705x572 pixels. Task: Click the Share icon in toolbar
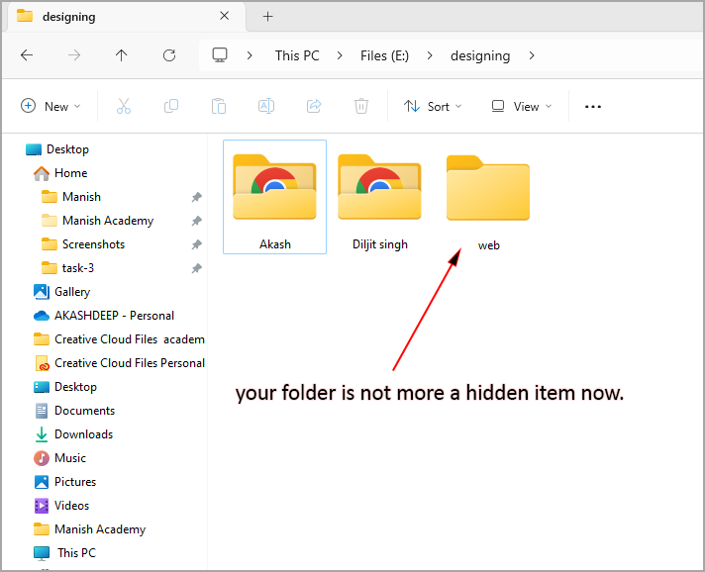314,106
